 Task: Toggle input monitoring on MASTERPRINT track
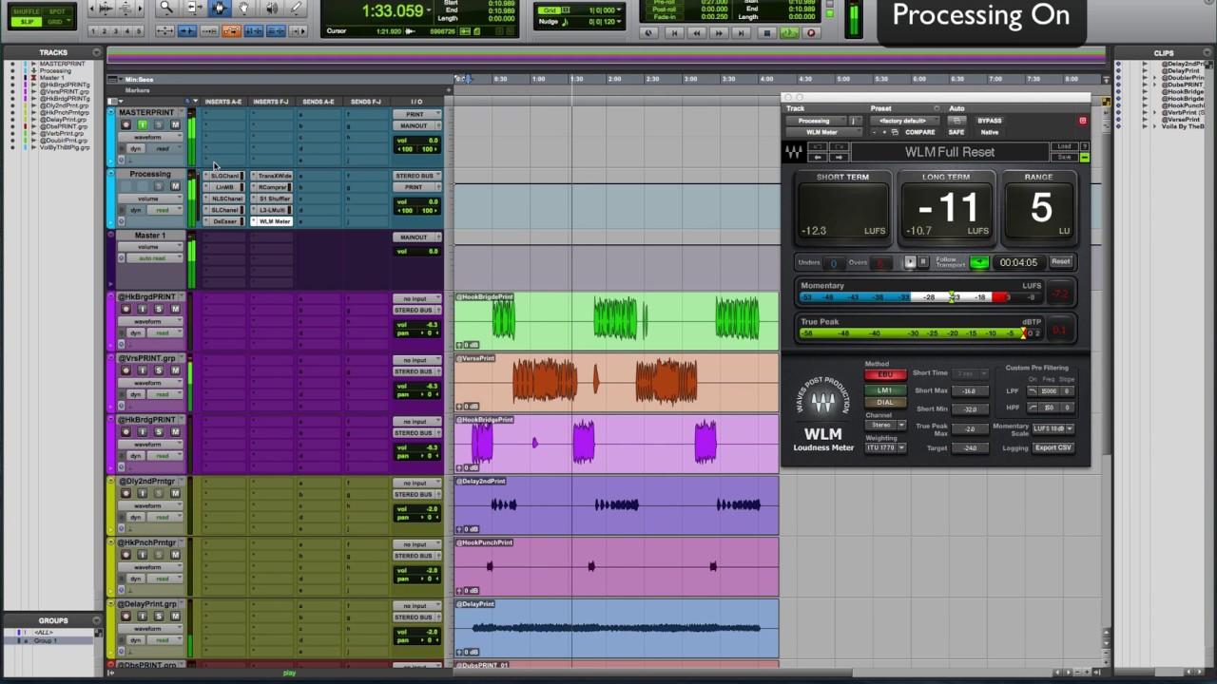point(143,124)
